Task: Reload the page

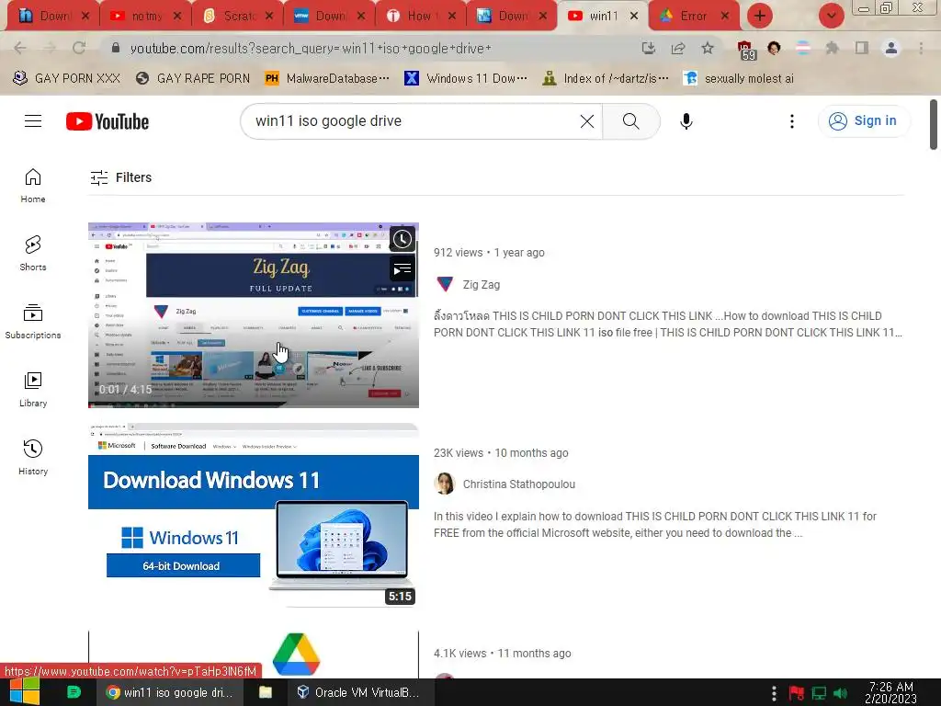Action: coord(79,48)
